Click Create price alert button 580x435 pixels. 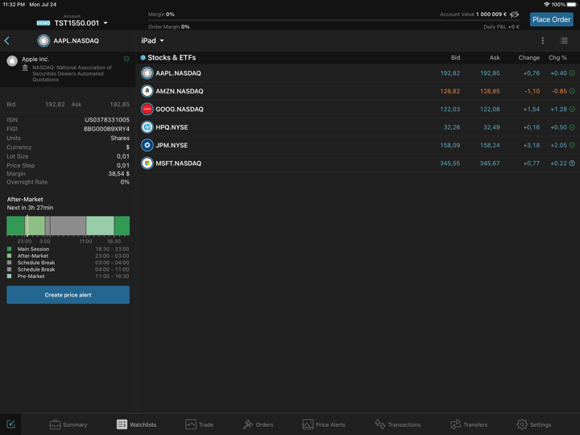point(68,295)
